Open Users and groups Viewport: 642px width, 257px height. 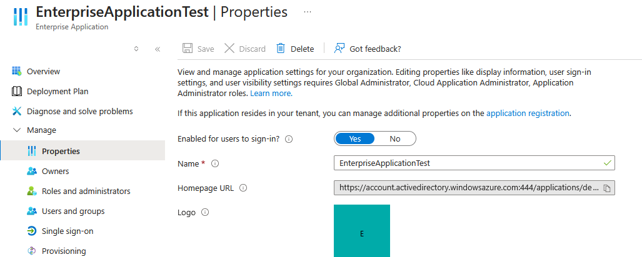coord(73,211)
